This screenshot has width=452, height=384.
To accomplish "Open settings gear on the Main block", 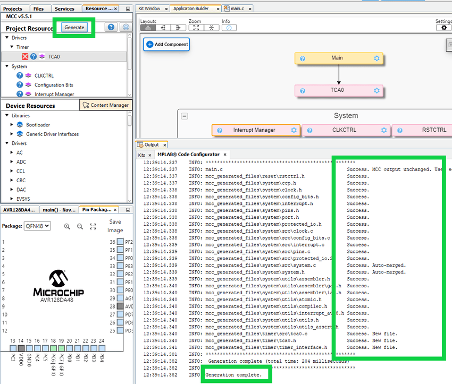I will (376, 58).
